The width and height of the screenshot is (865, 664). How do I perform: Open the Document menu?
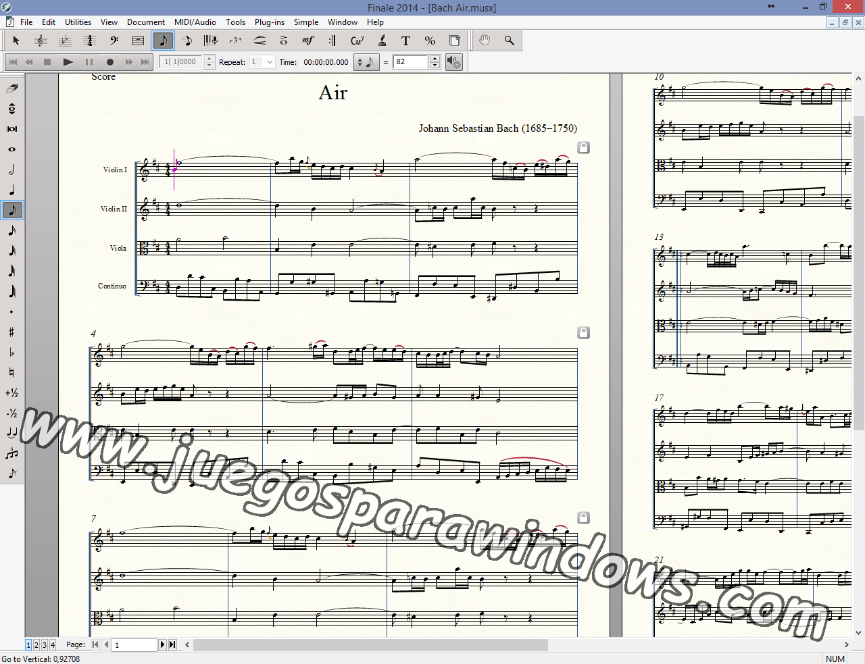click(x=146, y=22)
